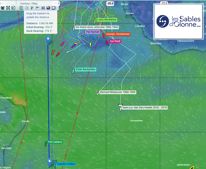The width and height of the screenshot is (206, 169).
Task: Click the Jean-Luc Van Den Heede 2018 - 2019 label
Action: (x=145, y=108)
